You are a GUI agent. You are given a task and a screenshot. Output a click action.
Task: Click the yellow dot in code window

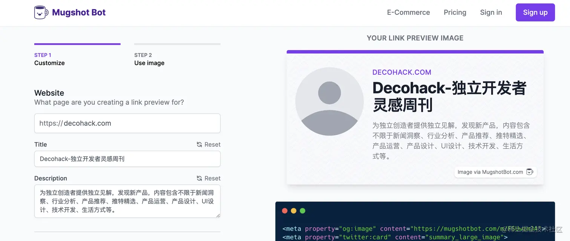(x=294, y=211)
